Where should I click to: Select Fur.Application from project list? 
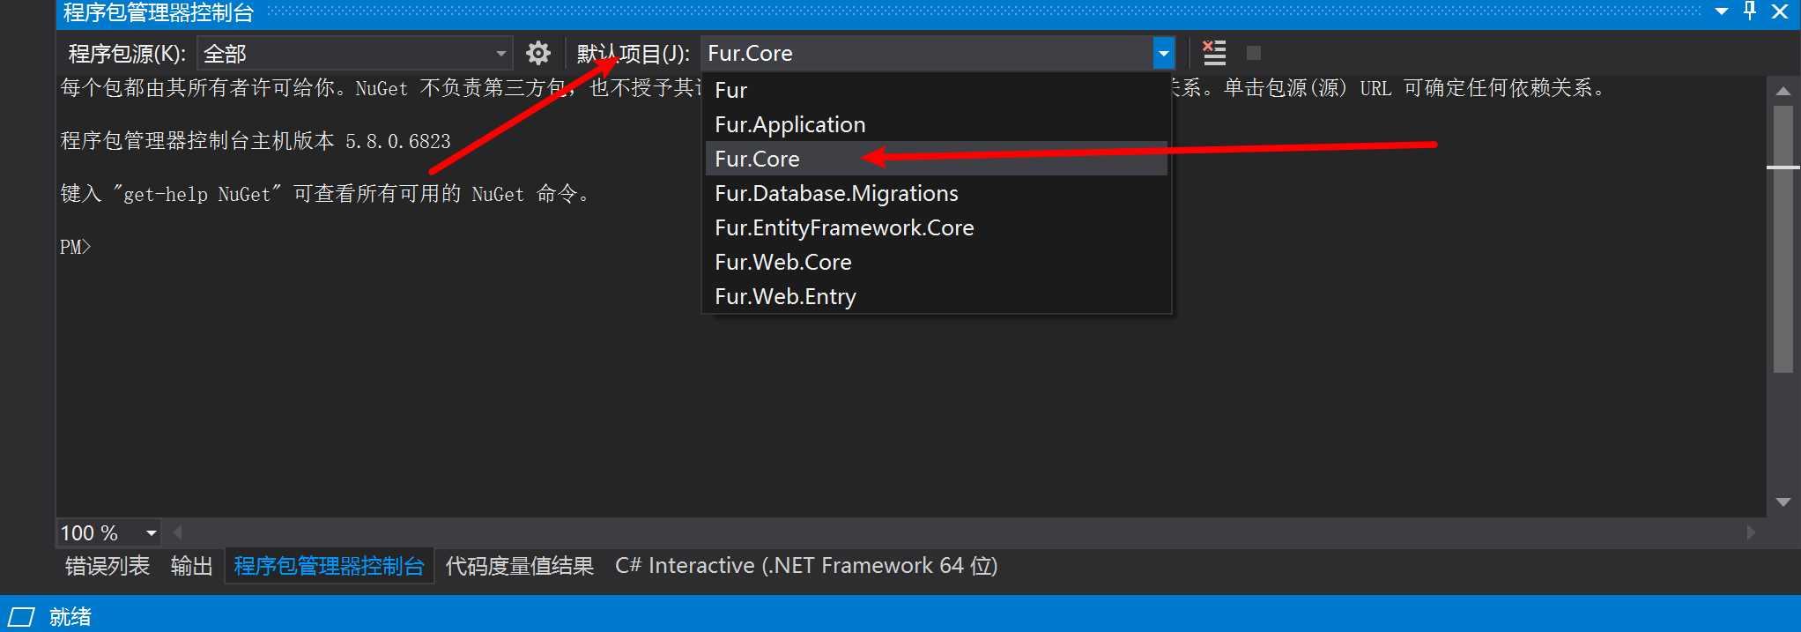coord(789,124)
